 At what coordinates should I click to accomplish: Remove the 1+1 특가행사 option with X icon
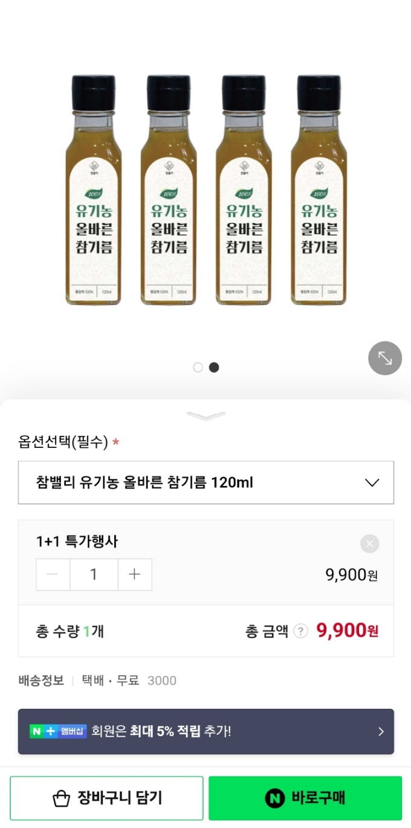tap(369, 544)
